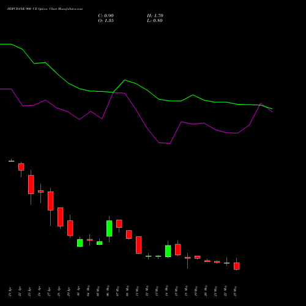Click the green candlestick for 14 May
Viewport: 306px width, 306px height.
coord(168,251)
